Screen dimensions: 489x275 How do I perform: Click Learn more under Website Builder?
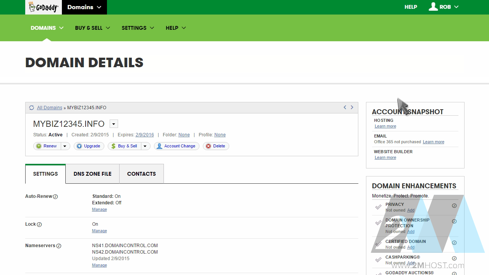click(385, 158)
